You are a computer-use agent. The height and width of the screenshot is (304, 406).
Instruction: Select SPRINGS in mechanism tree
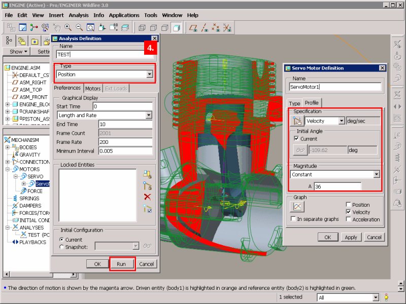click(29, 198)
